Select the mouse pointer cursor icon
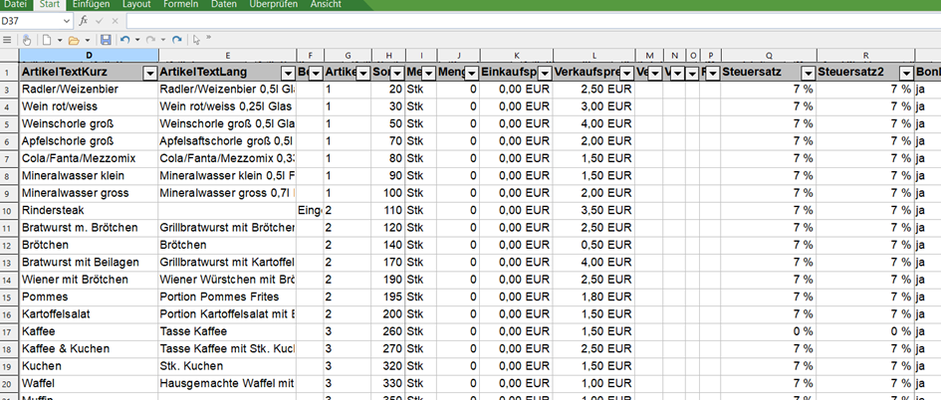 pyautogui.click(x=197, y=40)
